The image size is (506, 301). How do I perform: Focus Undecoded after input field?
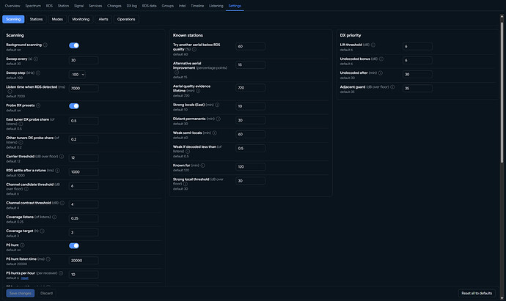(417, 75)
